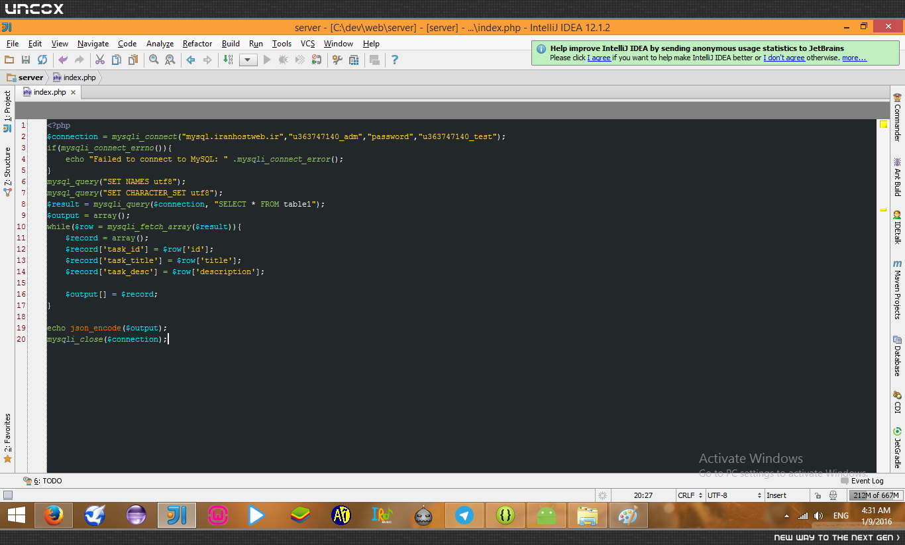Click the index.php breadcrumb item
905x545 pixels.
pyautogui.click(x=74, y=77)
